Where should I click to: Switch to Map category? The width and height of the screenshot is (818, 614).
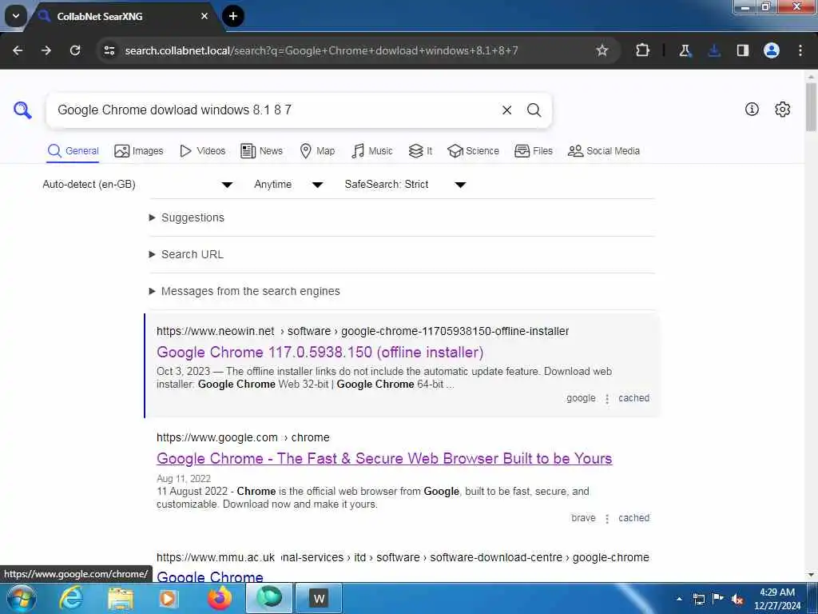317,151
